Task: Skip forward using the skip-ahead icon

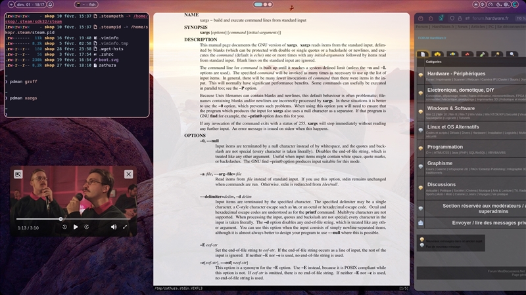Action: [88, 227]
